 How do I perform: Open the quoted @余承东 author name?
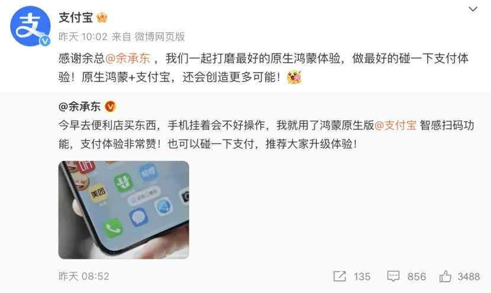coord(79,107)
